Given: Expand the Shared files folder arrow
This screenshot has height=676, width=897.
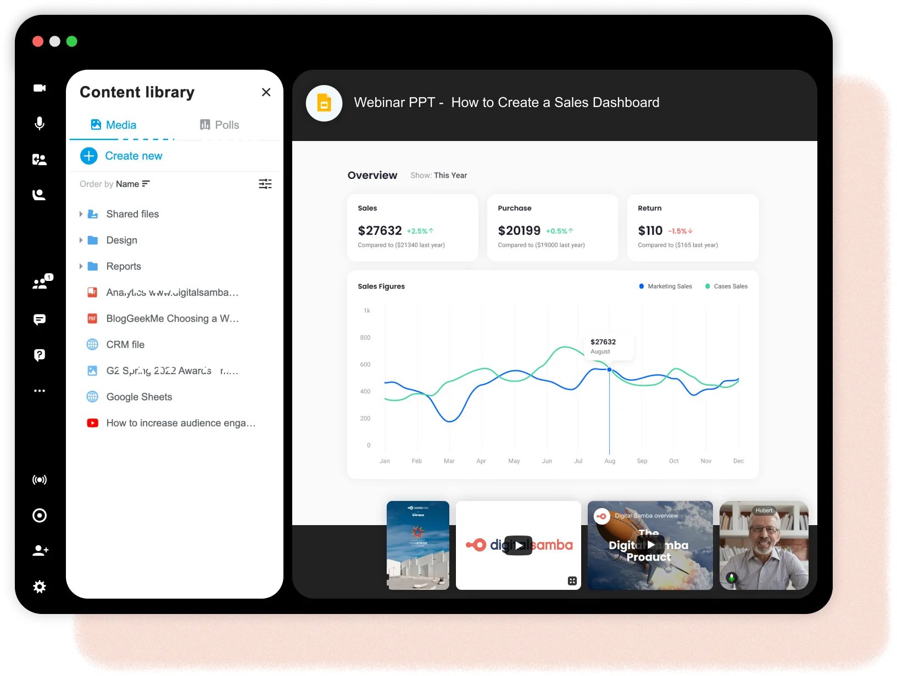Looking at the screenshot, I should (81, 214).
